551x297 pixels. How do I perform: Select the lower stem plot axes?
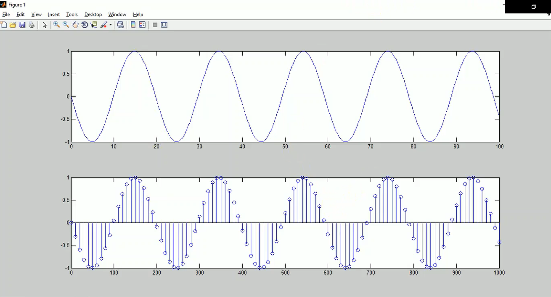[x=285, y=223]
